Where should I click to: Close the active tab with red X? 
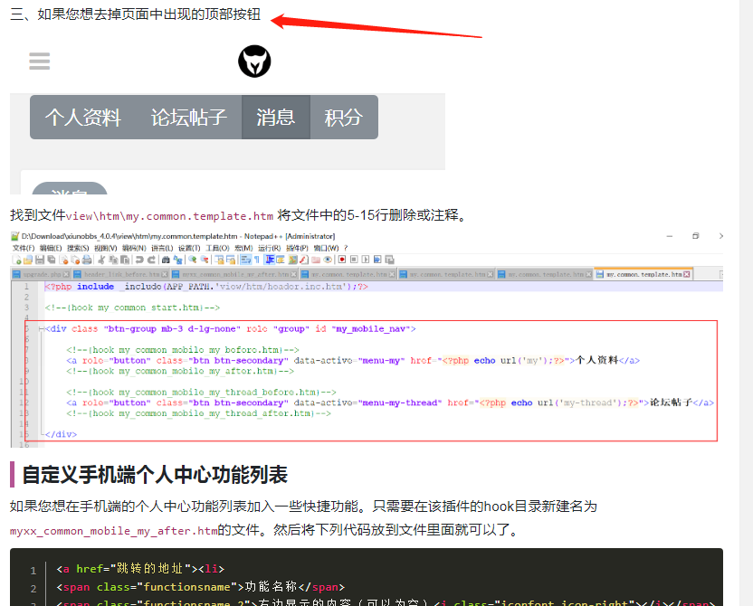click(x=687, y=274)
